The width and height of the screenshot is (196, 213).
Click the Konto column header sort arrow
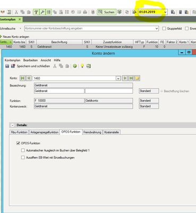pyautogui.click(x=10, y=42)
